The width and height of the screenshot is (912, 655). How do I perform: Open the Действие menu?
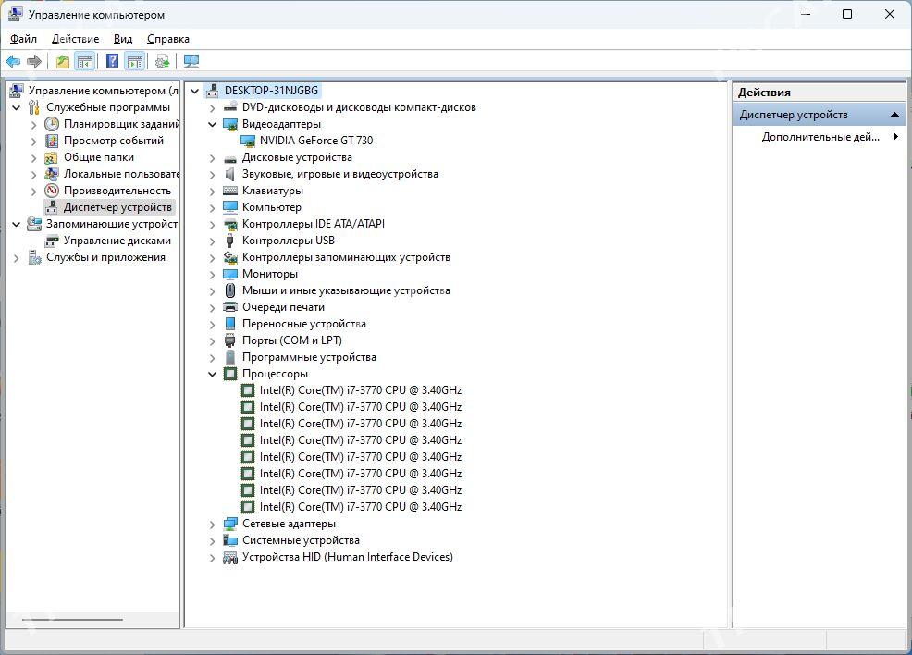coord(75,39)
